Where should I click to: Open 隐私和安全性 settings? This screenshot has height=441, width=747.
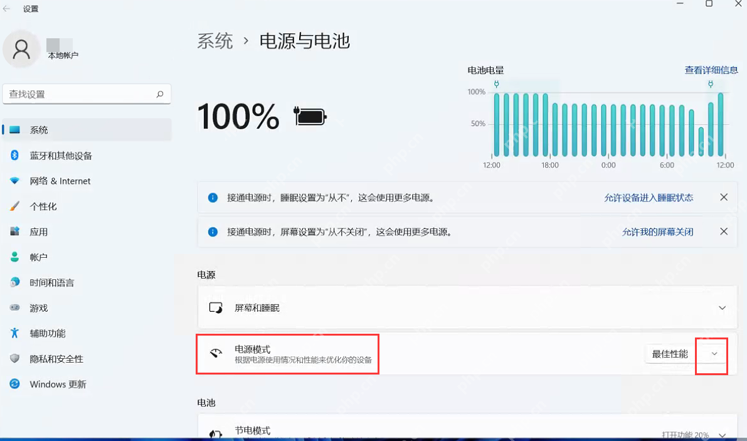click(87, 359)
